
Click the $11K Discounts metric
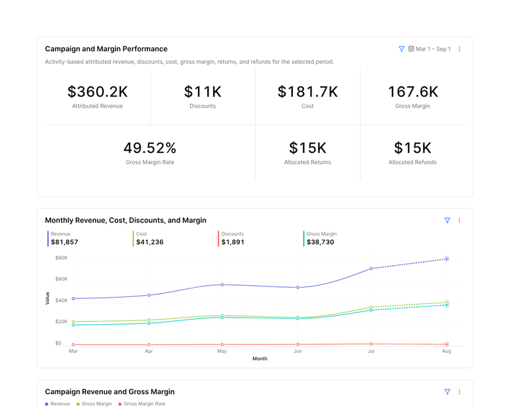pyautogui.click(x=203, y=96)
